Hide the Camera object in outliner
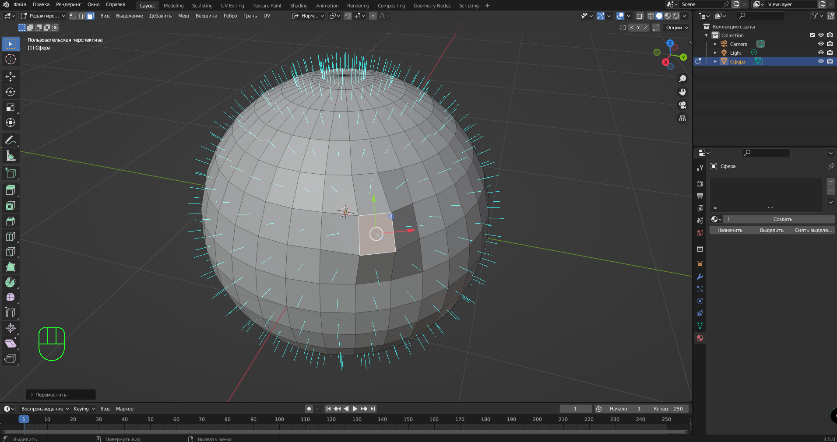 [821, 44]
